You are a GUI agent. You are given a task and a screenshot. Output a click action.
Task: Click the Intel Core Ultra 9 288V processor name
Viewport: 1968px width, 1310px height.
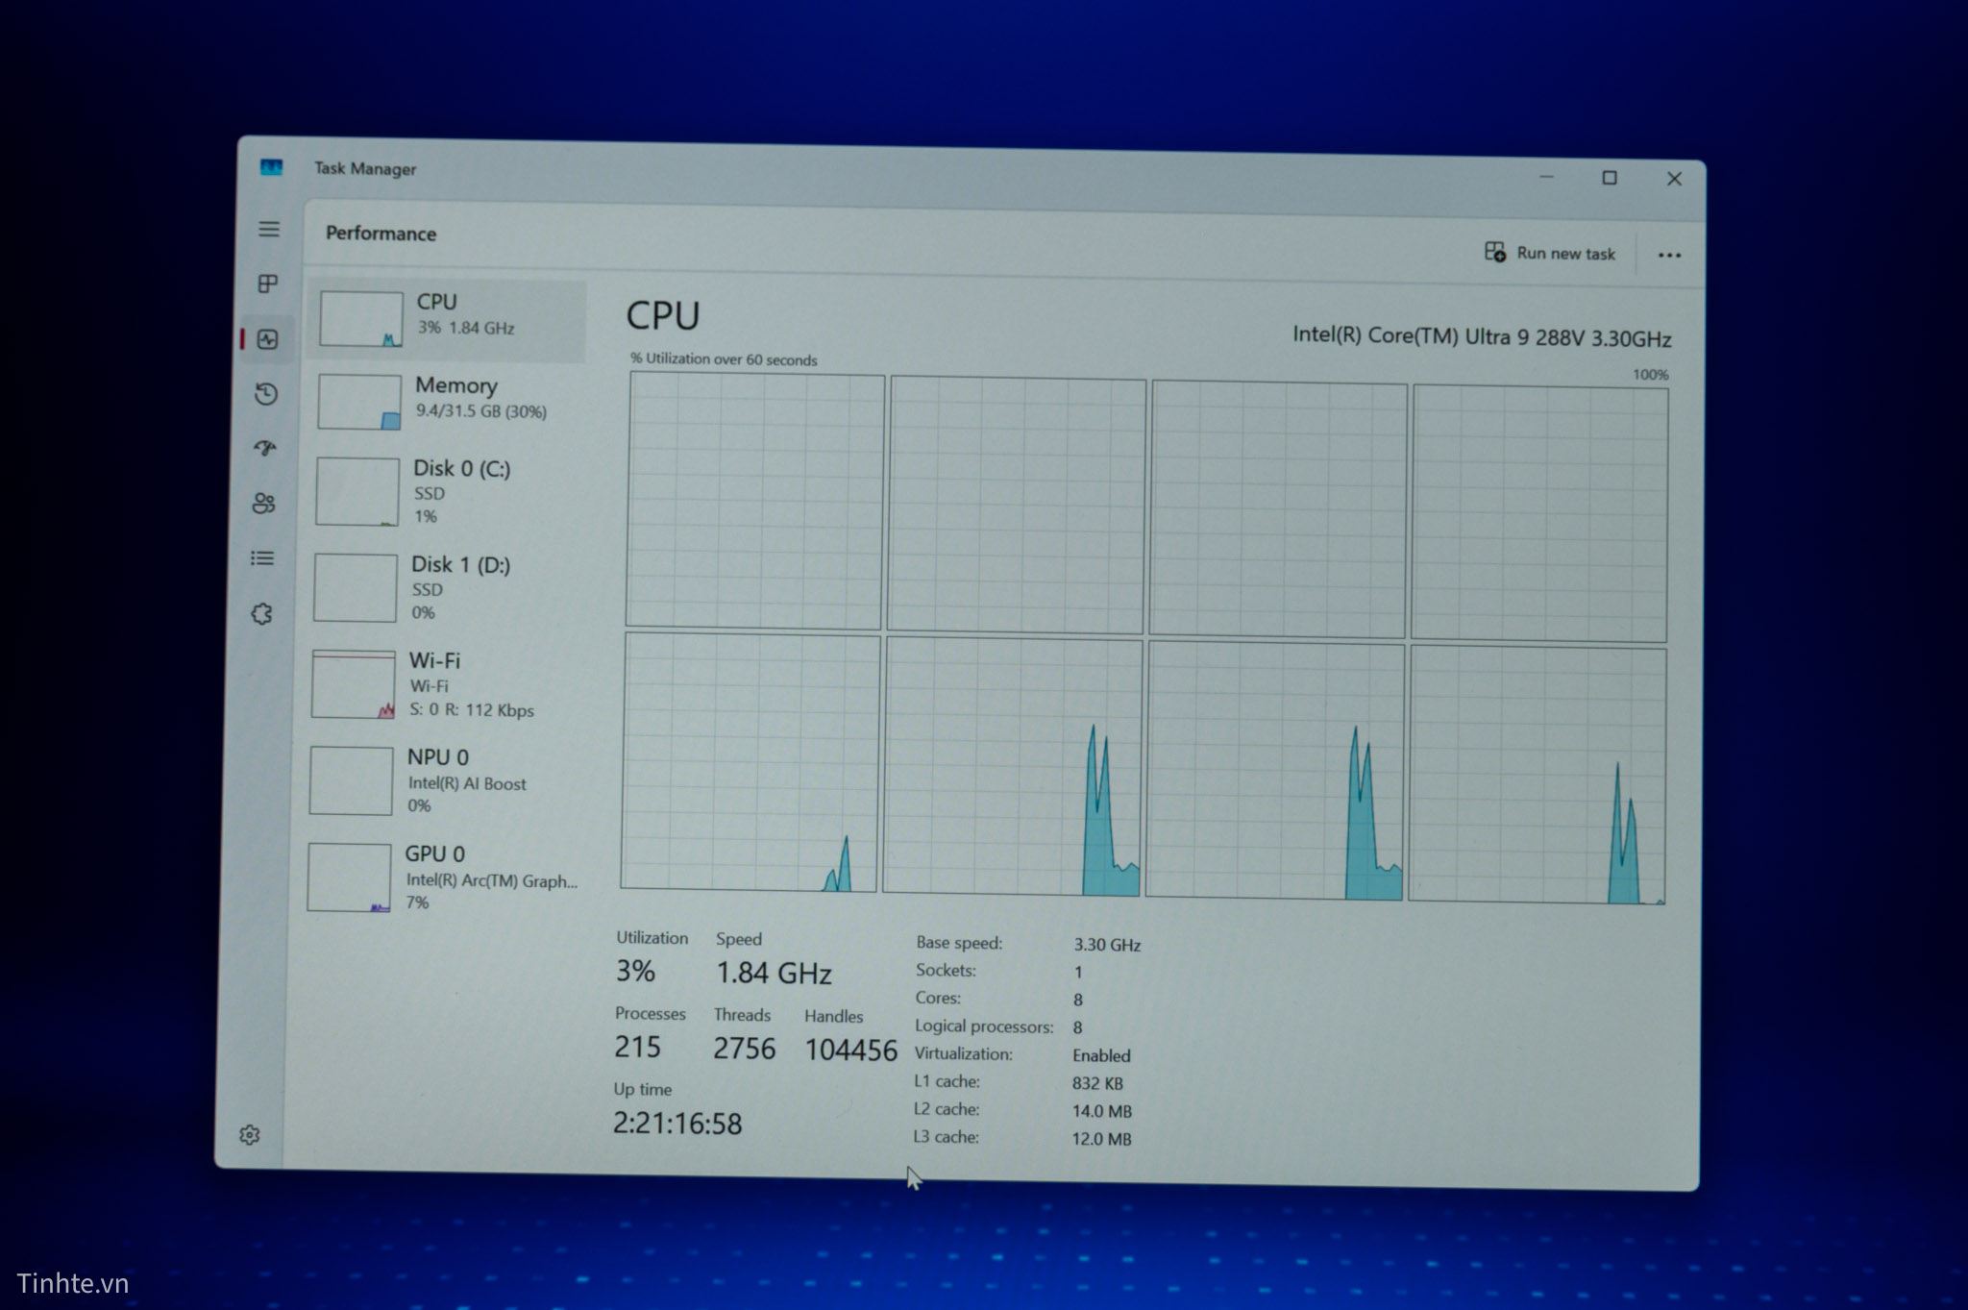[x=1482, y=337]
